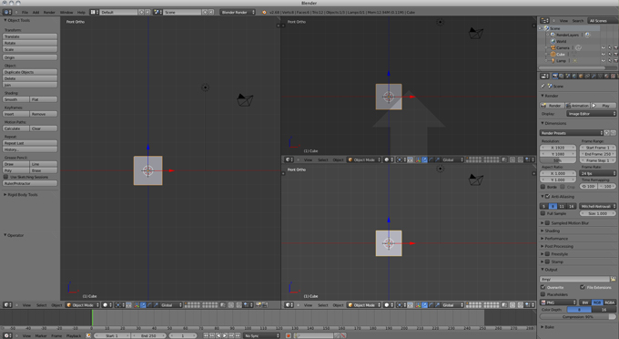
Task: Click the Smooth shading button
Action: pos(15,99)
